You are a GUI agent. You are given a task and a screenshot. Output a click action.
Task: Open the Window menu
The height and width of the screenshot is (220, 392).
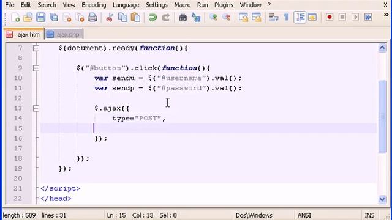[251, 5]
